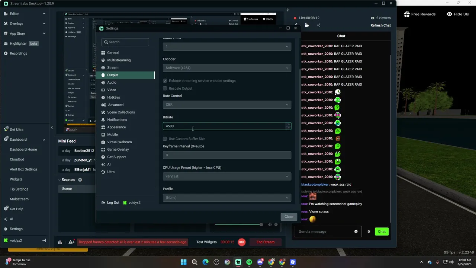Adjust the mixer volume slider

point(239,224)
